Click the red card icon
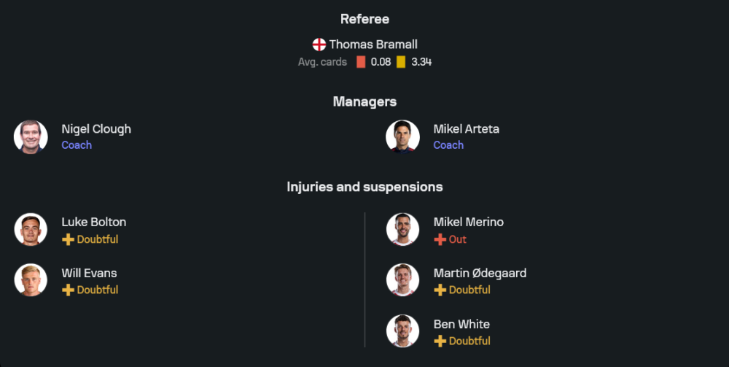The height and width of the screenshot is (367, 729). pos(361,62)
